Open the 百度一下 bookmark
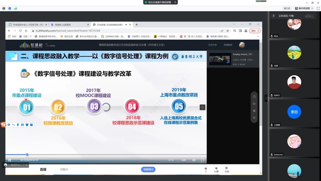Screen dimensions: 321x181 click(26, 36)
